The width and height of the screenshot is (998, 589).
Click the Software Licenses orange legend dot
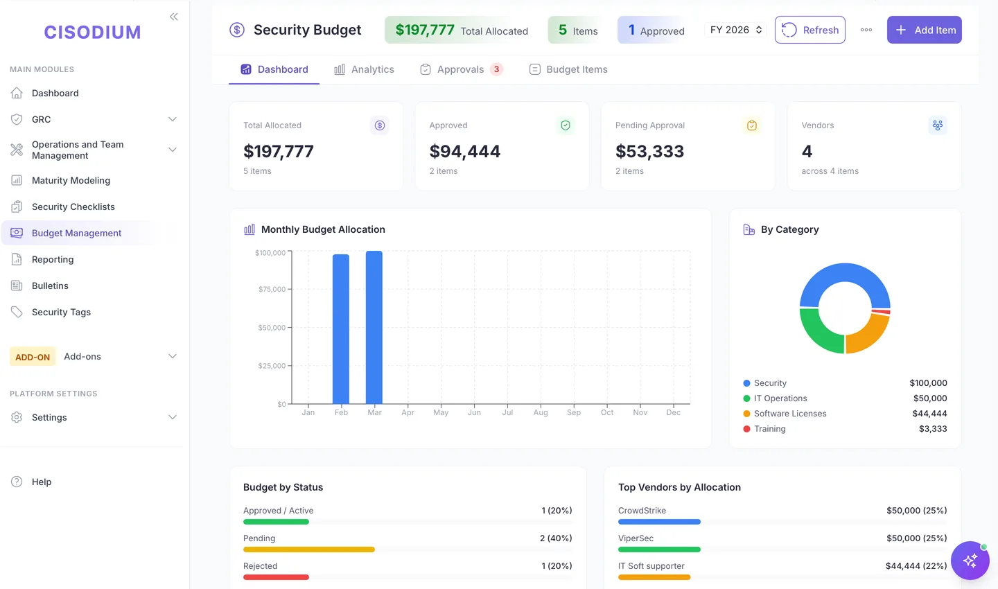click(746, 414)
